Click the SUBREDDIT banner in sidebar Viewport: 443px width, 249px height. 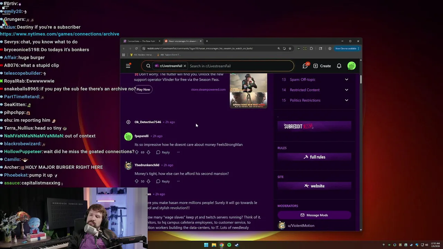[x=314, y=126]
